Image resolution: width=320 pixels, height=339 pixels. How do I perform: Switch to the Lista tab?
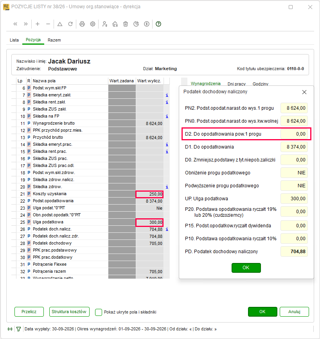(x=14, y=40)
